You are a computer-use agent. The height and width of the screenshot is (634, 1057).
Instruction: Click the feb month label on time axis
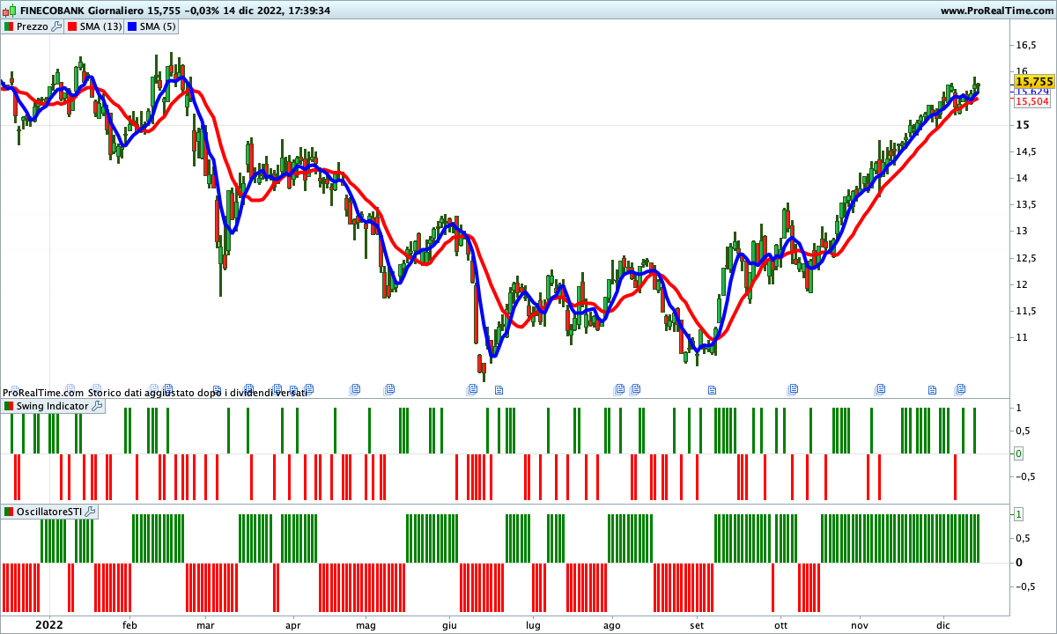(x=129, y=624)
